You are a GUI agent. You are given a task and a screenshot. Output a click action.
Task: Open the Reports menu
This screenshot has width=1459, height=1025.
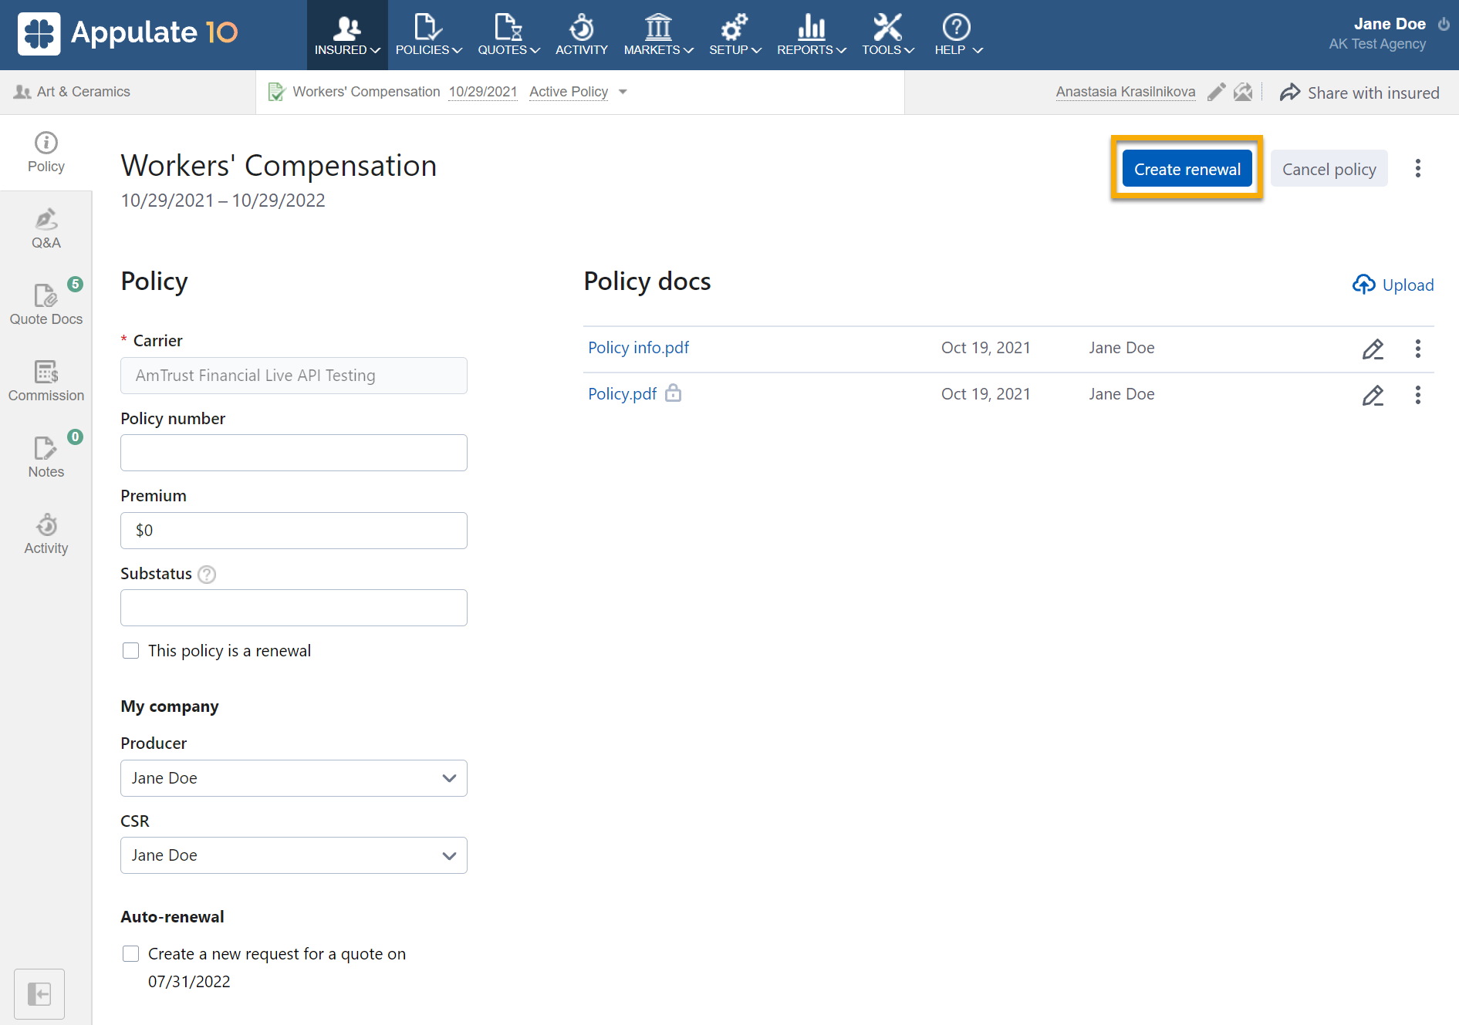pos(811,35)
